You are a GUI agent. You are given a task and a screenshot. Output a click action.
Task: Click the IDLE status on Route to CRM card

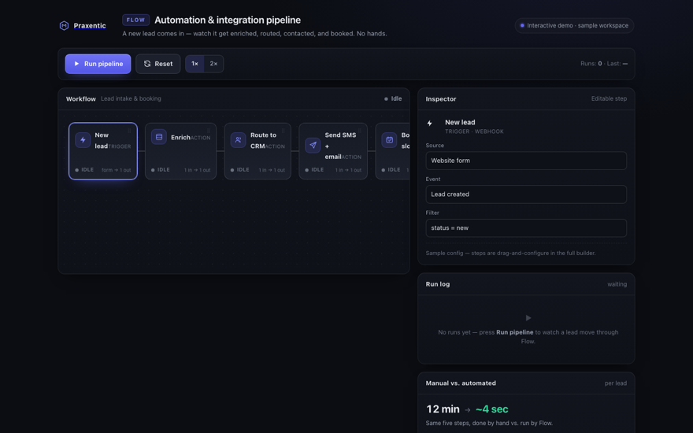coord(239,170)
